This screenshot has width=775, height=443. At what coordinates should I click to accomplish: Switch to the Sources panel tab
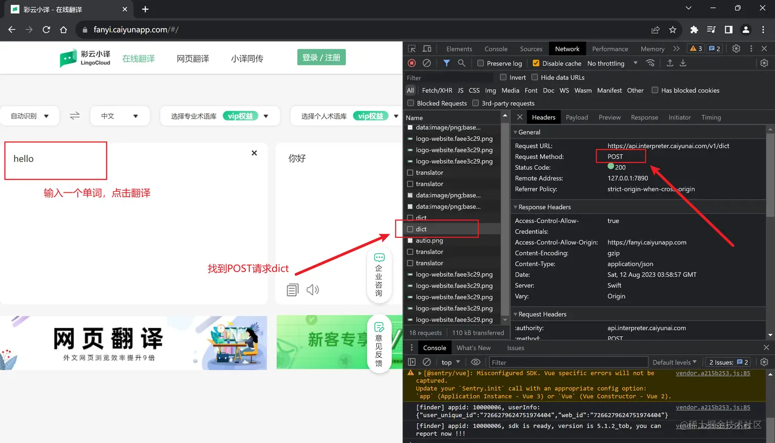[531, 49]
